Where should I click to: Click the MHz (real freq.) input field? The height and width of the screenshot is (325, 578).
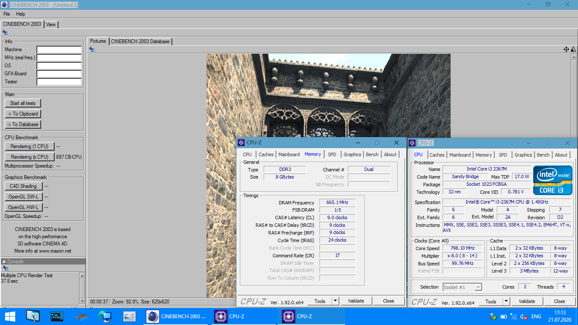pos(59,58)
